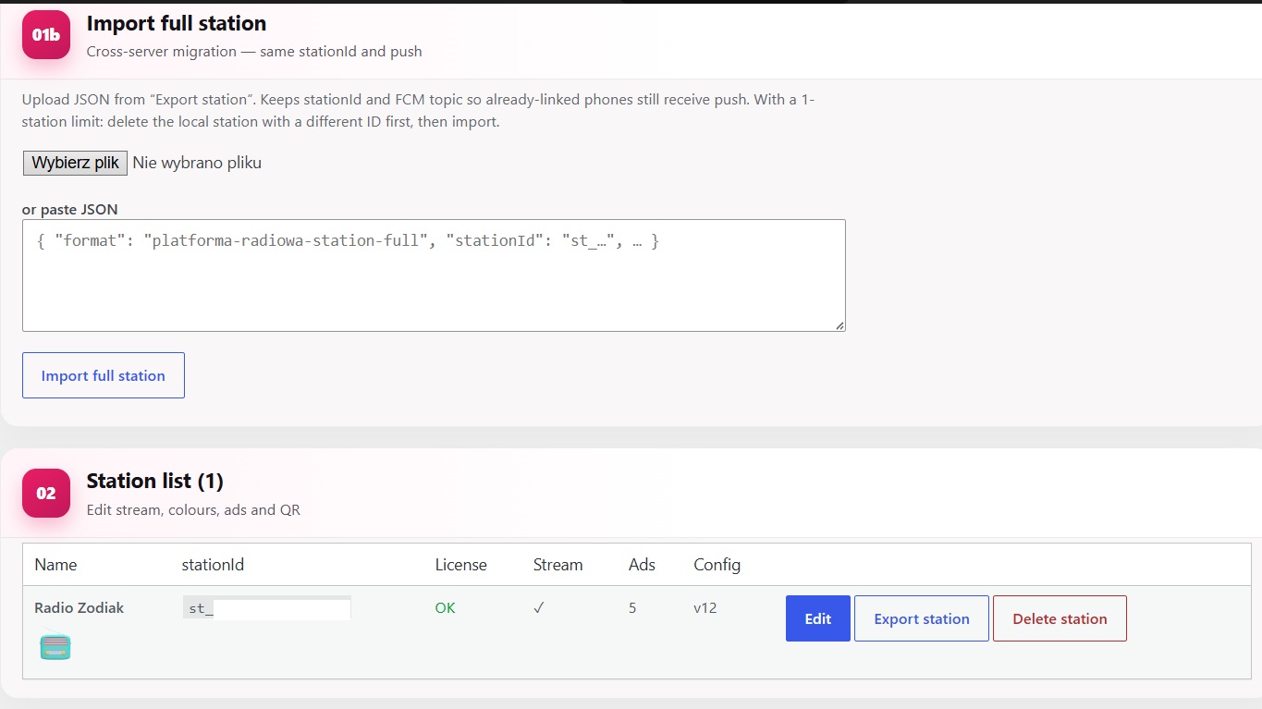The width and height of the screenshot is (1262, 709).
Task: Click the 'Nie wybrano pliku' file status text
Action: [x=197, y=163]
